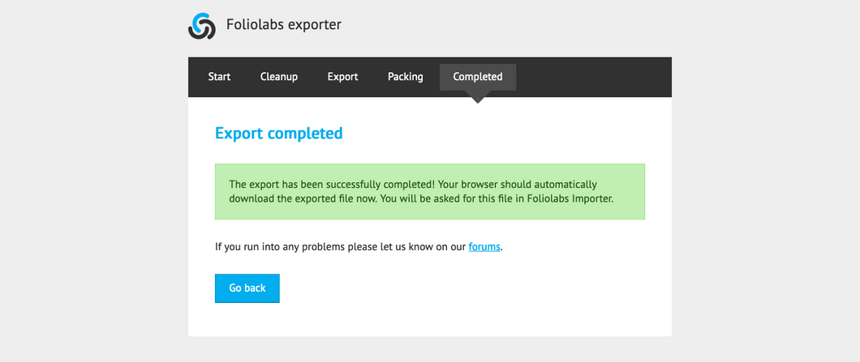
Task: Click "download the exported file now" phrase
Action: click(x=302, y=198)
